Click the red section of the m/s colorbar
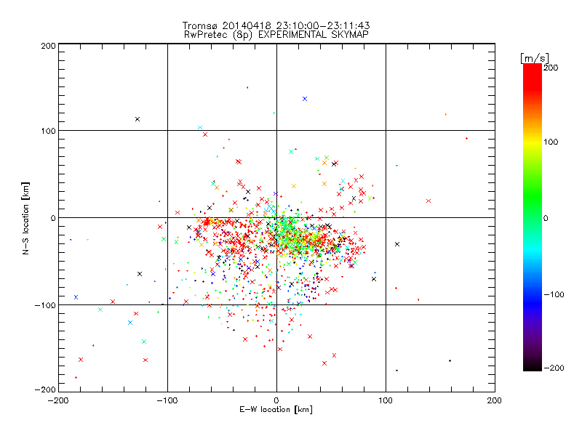 pos(533,80)
